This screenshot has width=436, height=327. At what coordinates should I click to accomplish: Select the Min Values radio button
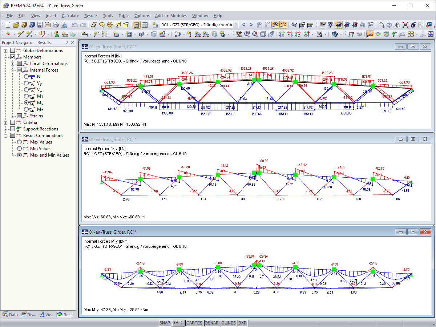pyautogui.click(x=20, y=149)
